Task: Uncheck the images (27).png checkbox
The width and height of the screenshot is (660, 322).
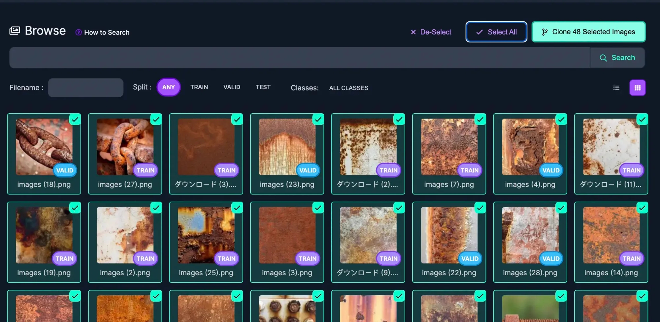Action: (156, 119)
